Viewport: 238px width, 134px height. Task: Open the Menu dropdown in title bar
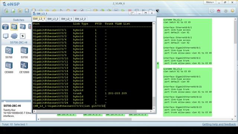[210, 2]
